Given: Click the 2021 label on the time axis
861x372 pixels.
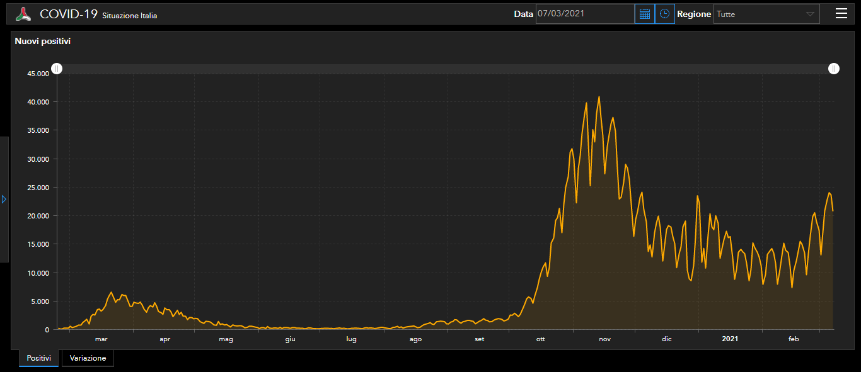Looking at the screenshot, I should coord(730,339).
